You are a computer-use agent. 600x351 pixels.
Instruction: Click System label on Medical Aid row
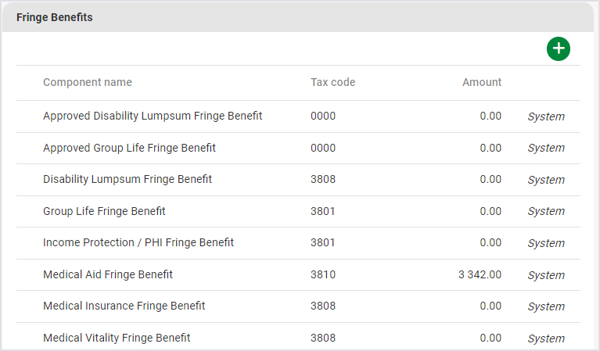pos(546,275)
